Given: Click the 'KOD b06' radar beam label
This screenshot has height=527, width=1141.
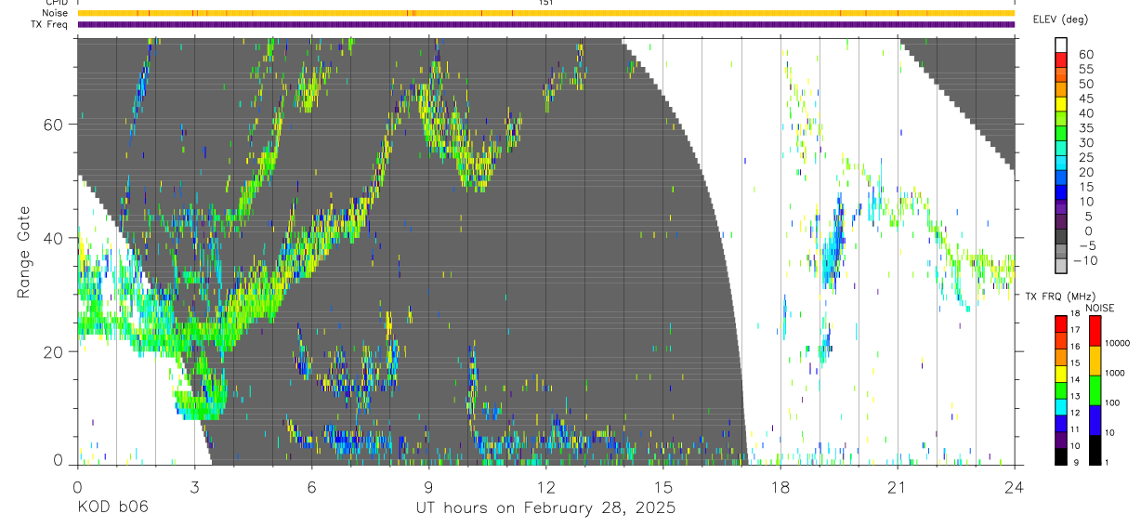Looking at the screenshot, I should [x=112, y=508].
